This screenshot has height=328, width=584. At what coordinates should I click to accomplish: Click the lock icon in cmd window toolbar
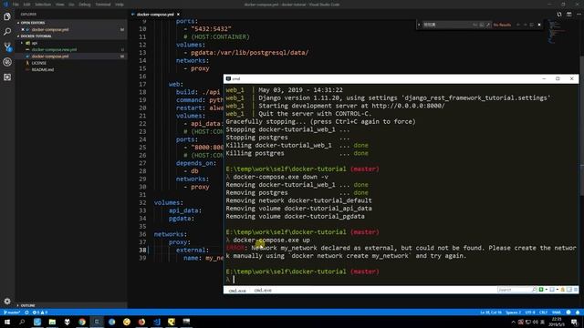[x=562, y=290]
